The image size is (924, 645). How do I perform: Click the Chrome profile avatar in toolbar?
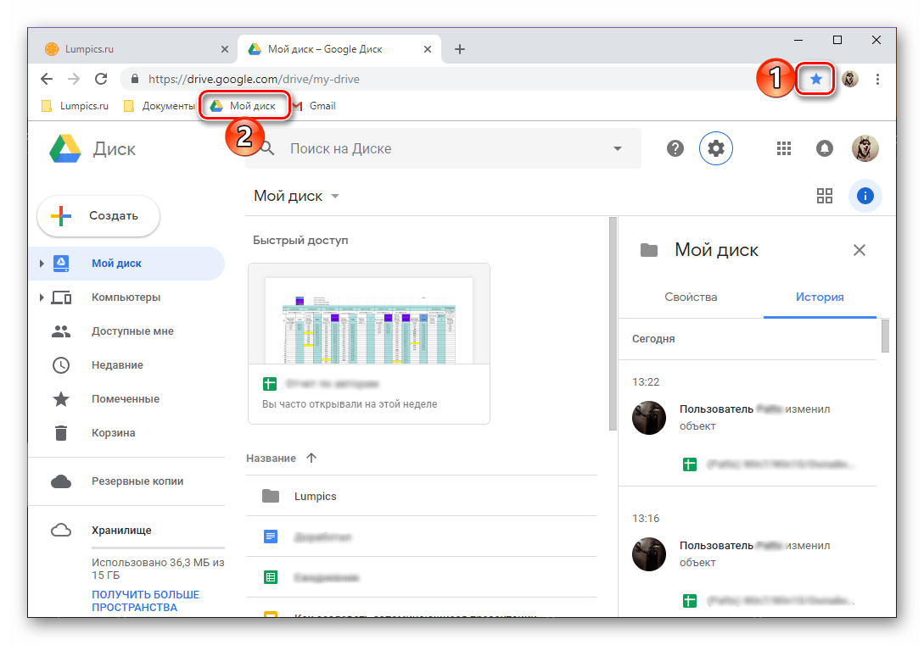pos(849,79)
